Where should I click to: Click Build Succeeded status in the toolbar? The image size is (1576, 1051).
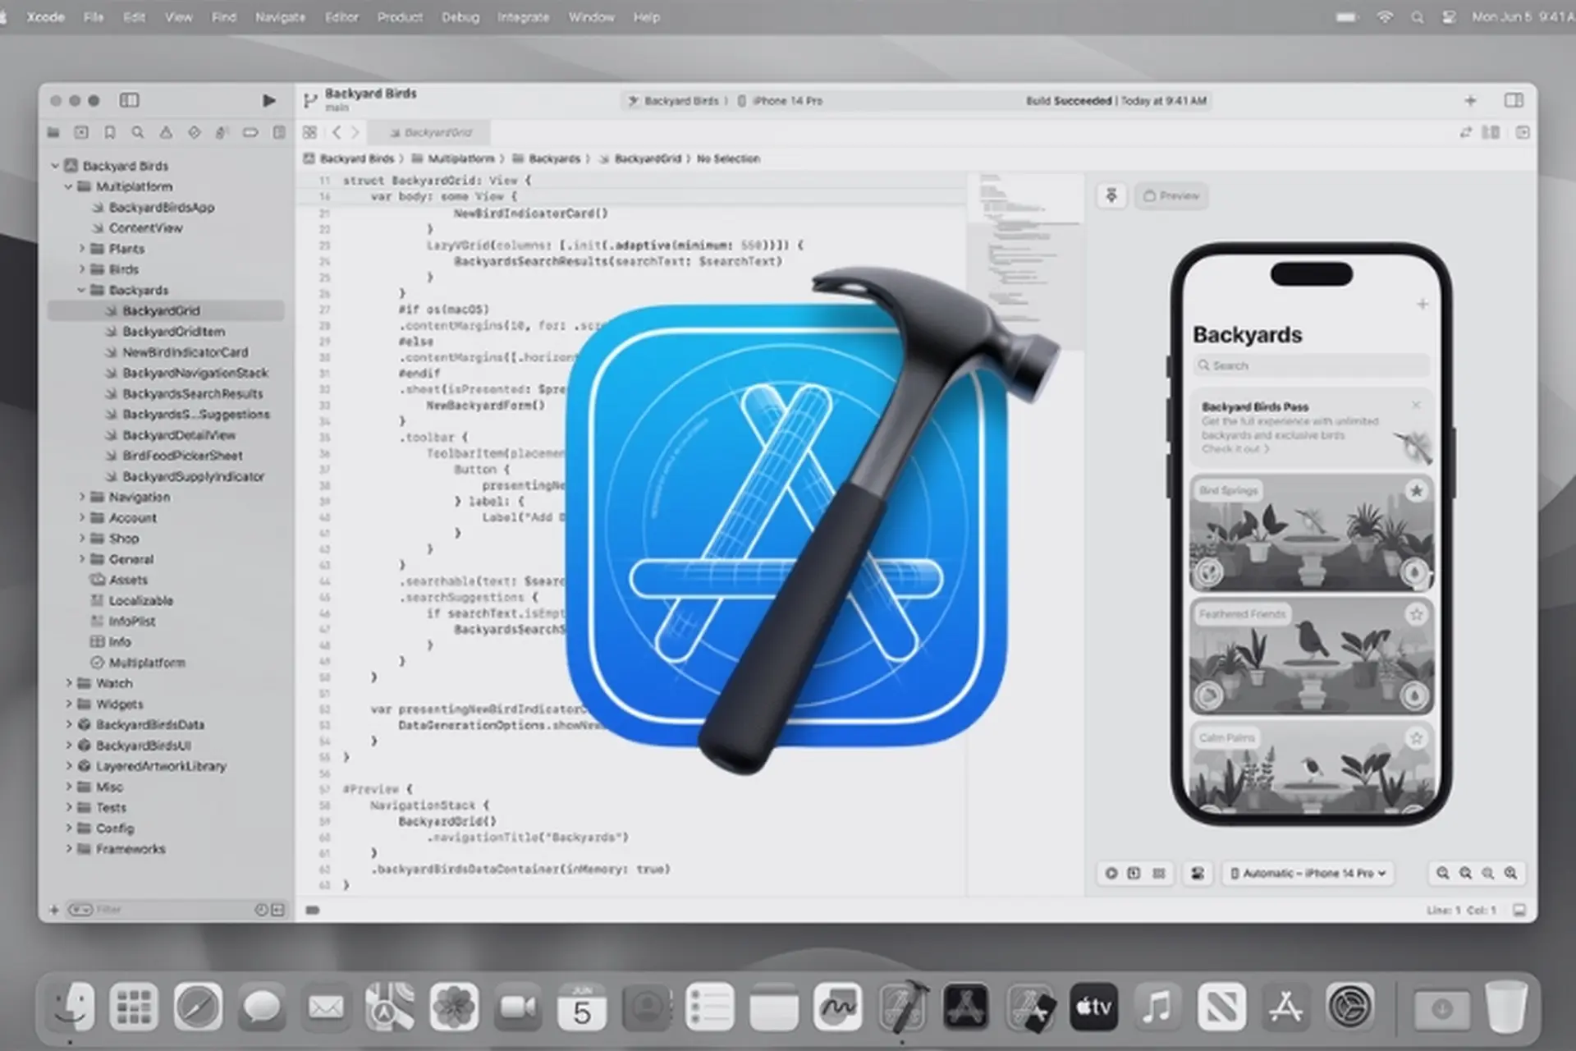[x=1069, y=100]
